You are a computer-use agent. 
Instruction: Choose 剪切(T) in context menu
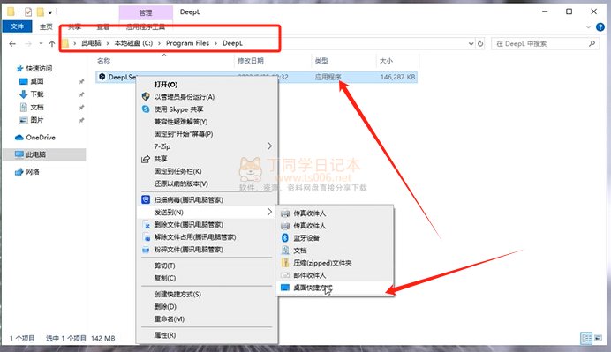(207, 266)
